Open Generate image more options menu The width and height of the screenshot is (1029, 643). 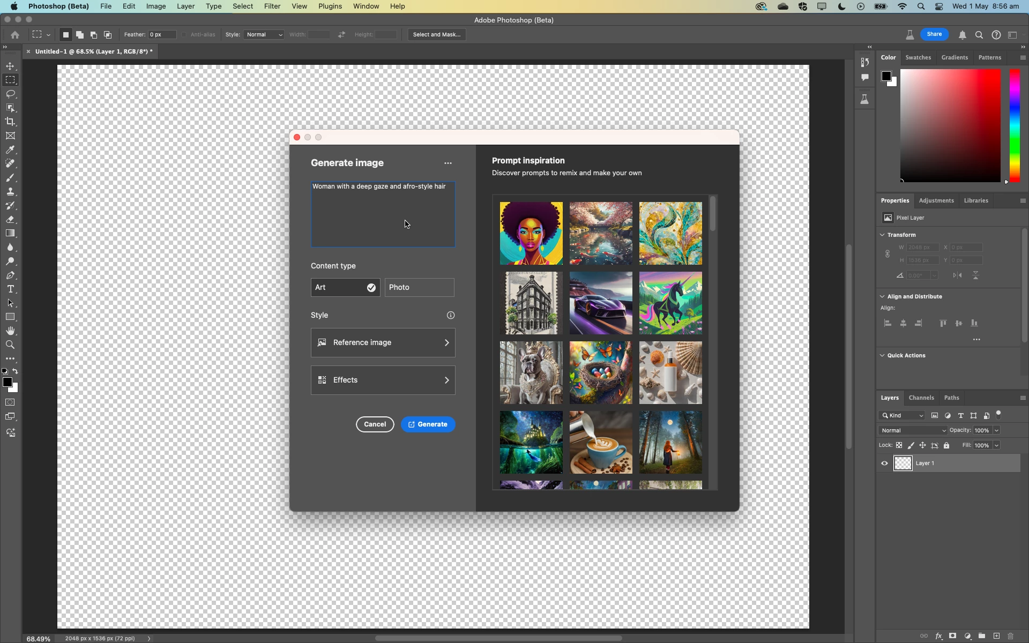(x=448, y=163)
